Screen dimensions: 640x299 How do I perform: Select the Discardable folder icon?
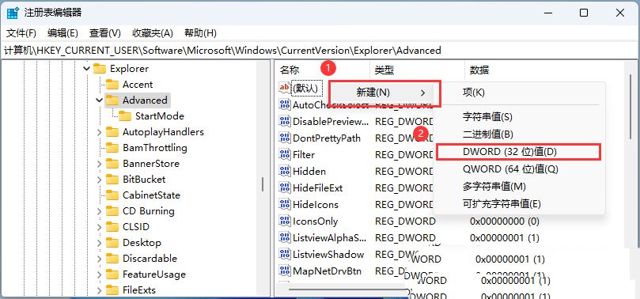coord(112,259)
